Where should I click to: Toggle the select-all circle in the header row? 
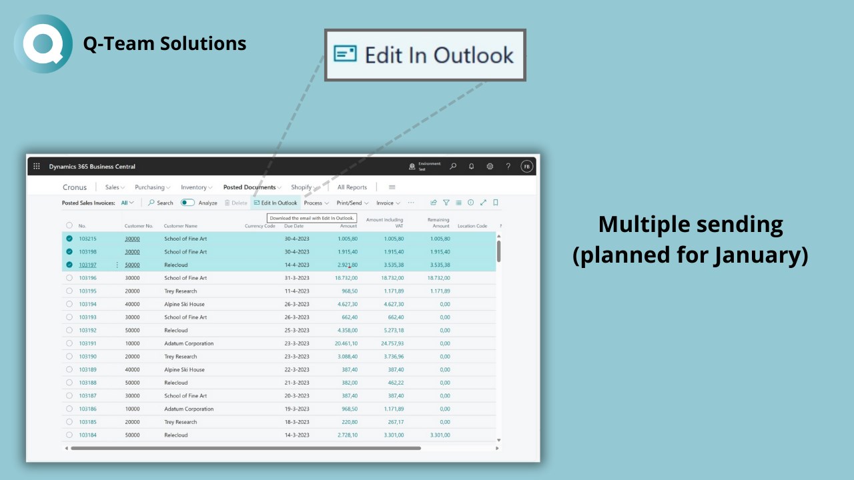tap(69, 225)
